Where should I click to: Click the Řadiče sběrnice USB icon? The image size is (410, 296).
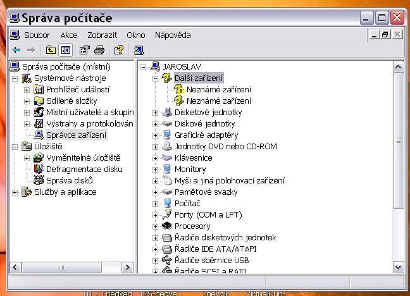pos(167,260)
